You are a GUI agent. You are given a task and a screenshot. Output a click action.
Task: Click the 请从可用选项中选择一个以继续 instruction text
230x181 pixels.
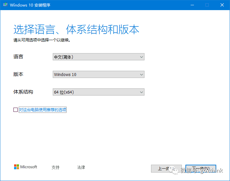tap(42, 40)
